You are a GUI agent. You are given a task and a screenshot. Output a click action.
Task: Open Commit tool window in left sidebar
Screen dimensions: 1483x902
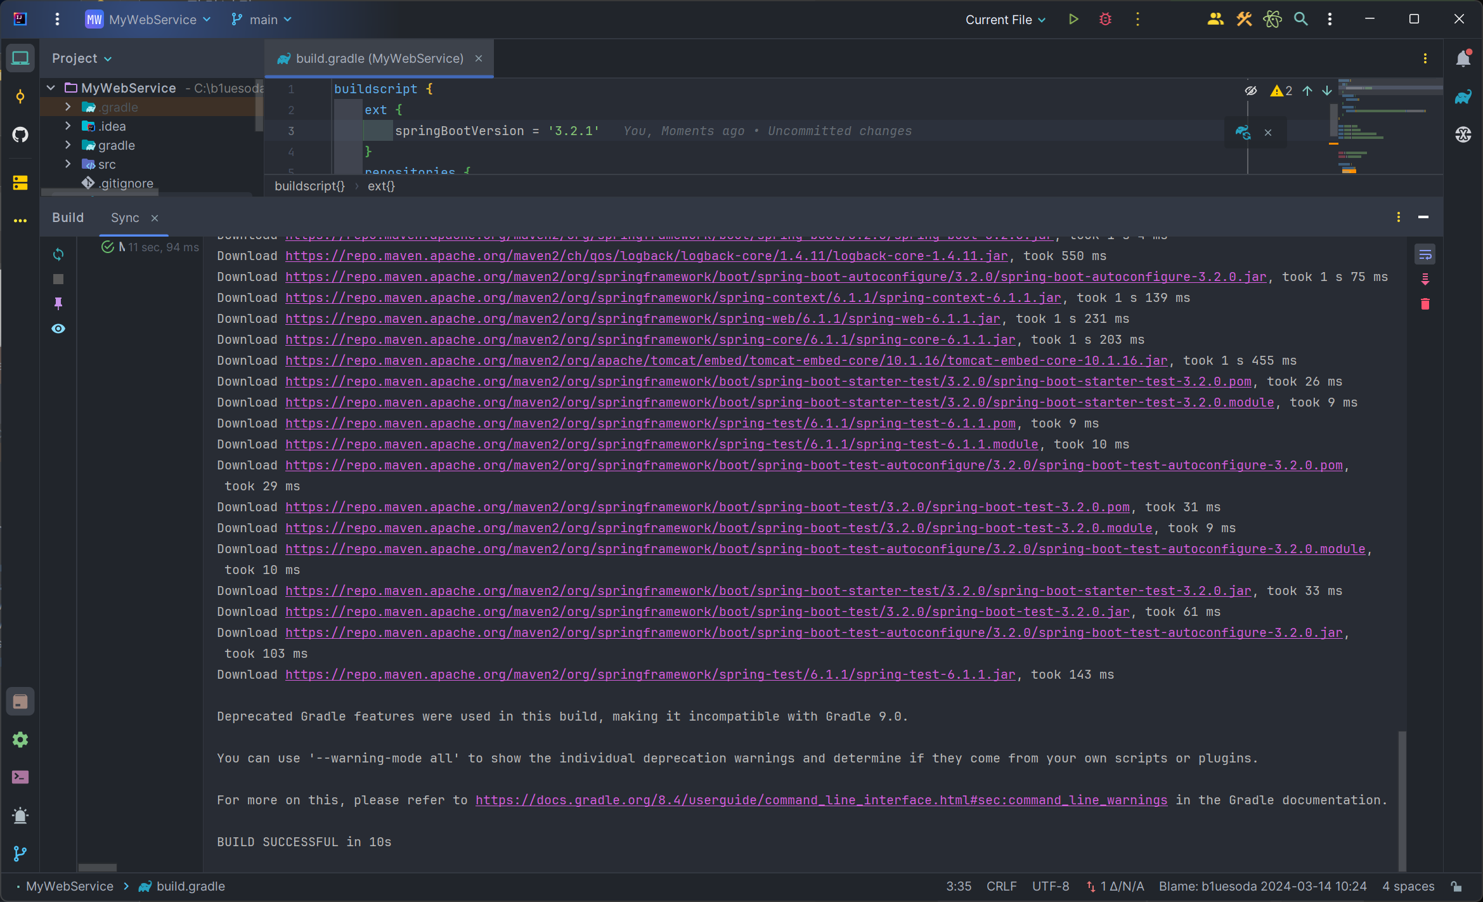click(20, 96)
